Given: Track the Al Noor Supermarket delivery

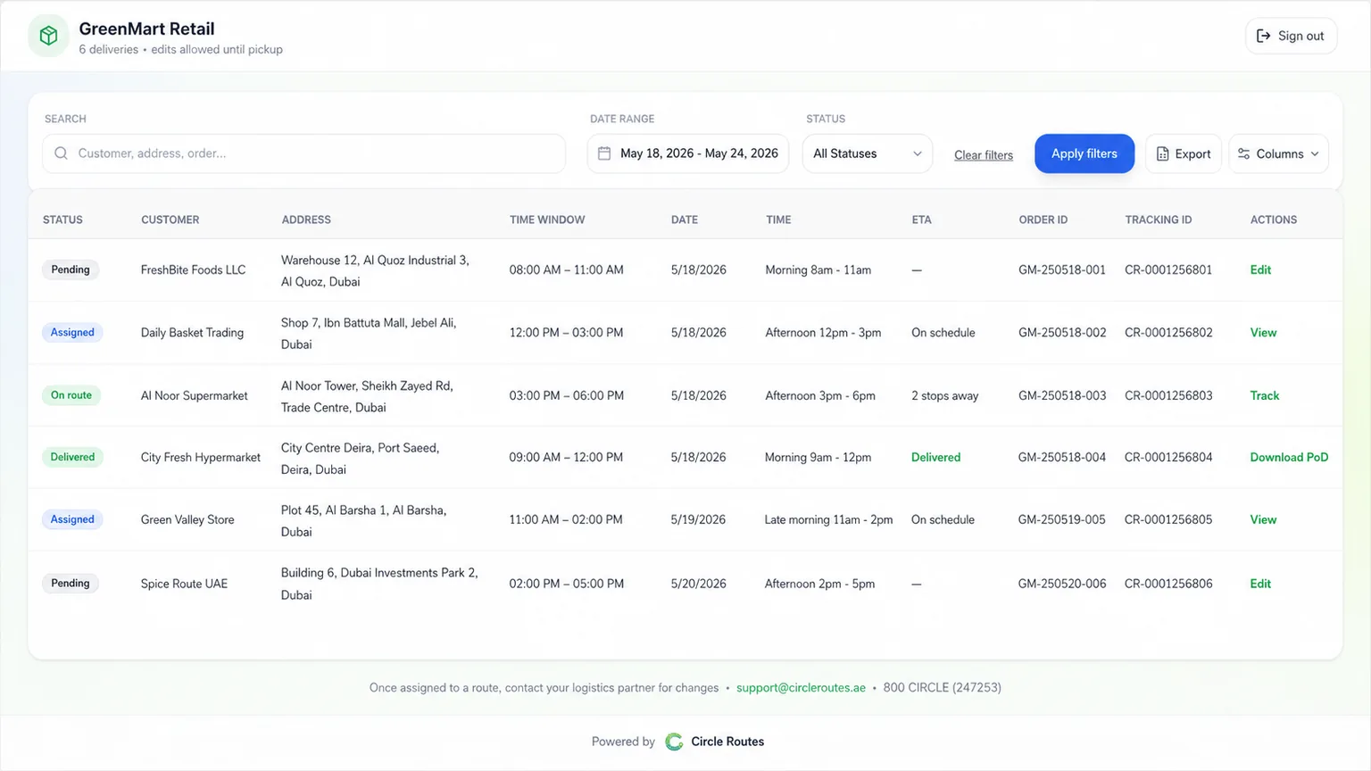Looking at the screenshot, I should [1264, 395].
